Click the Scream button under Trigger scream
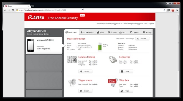Screen dimensions: 183x101 (85, 91)
